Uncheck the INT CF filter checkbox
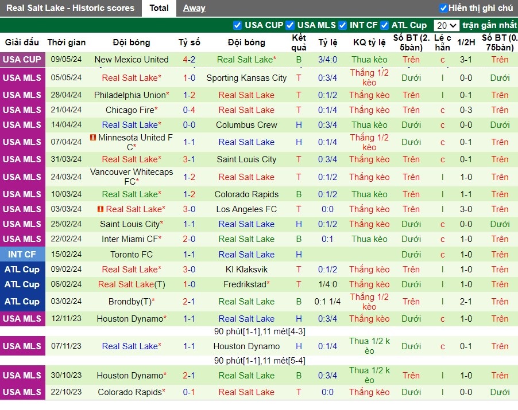The width and height of the screenshot is (518, 410). (343, 25)
